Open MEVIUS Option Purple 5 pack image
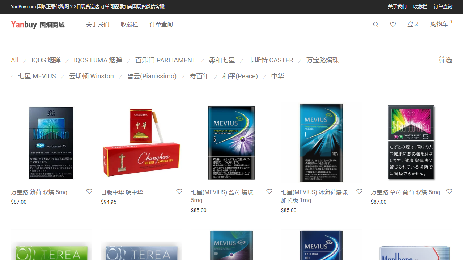This screenshot has width=463, height=260. 231,143
